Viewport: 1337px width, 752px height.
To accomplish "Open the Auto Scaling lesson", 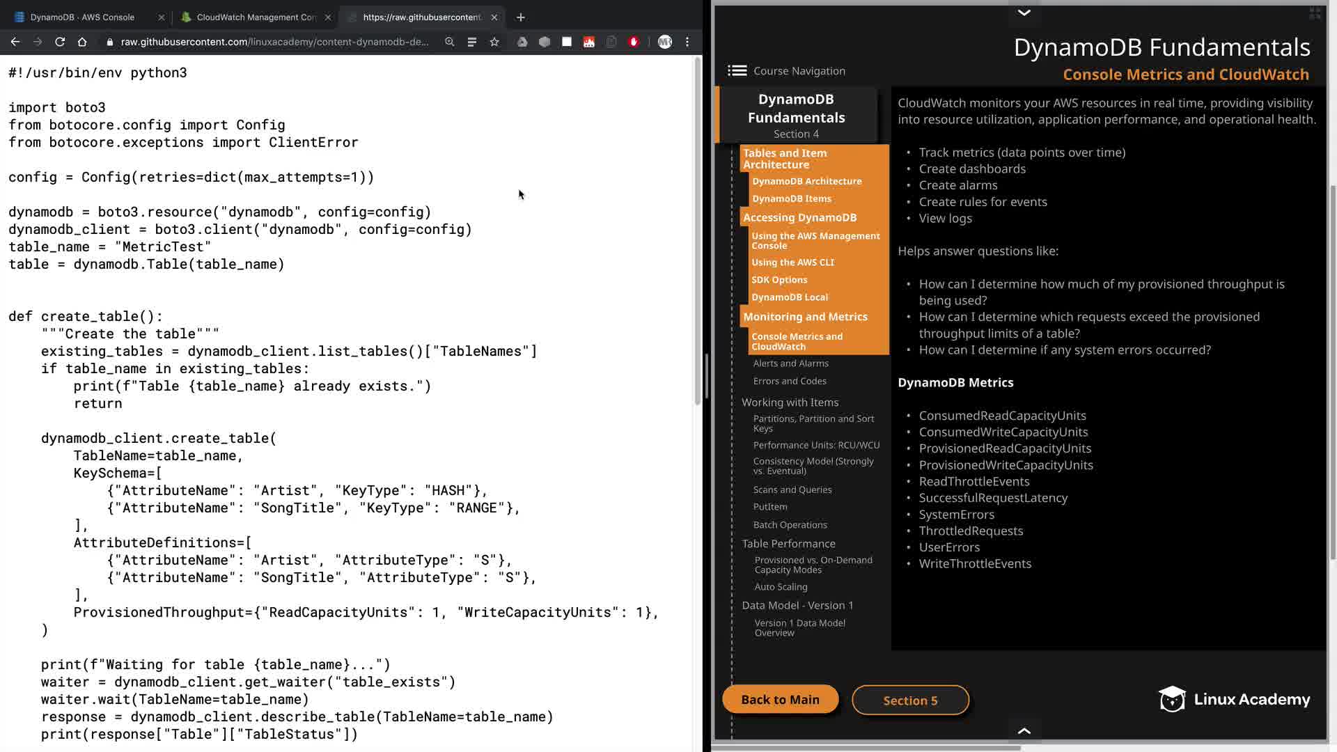I will (781, 587).
